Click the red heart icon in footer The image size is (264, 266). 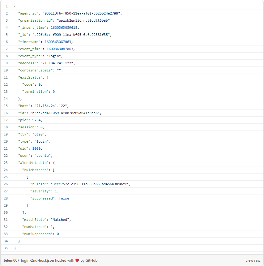coord(77,260)
